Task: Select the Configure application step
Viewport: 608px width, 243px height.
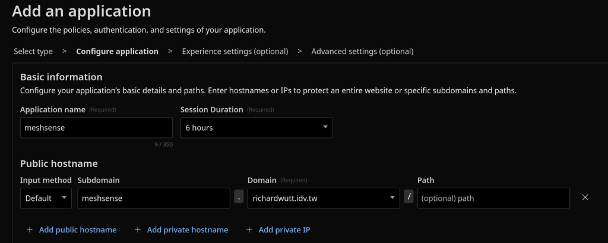Action: [117, 51]
